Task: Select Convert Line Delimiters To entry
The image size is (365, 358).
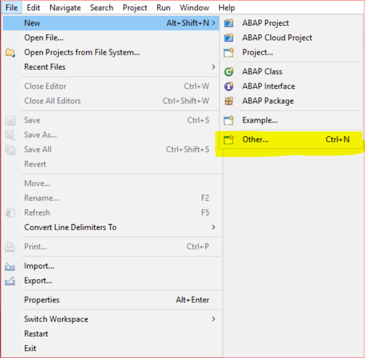Action: tap(111, 227)
